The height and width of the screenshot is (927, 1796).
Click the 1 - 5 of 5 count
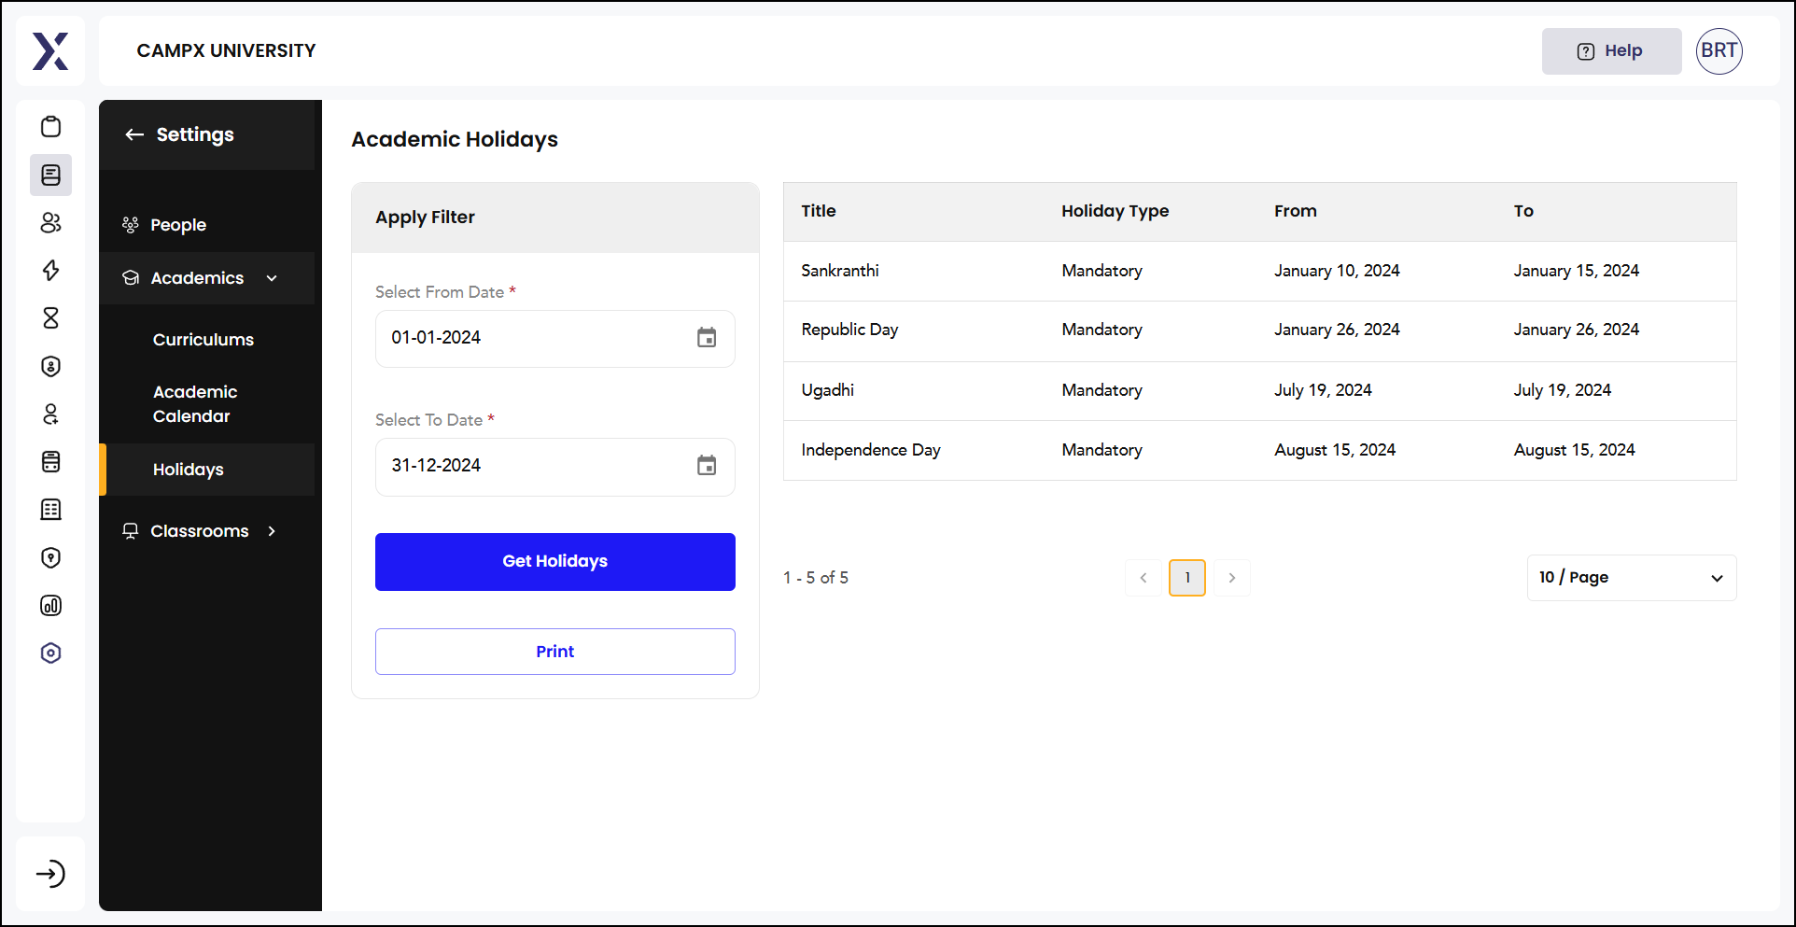coord(816,578)
